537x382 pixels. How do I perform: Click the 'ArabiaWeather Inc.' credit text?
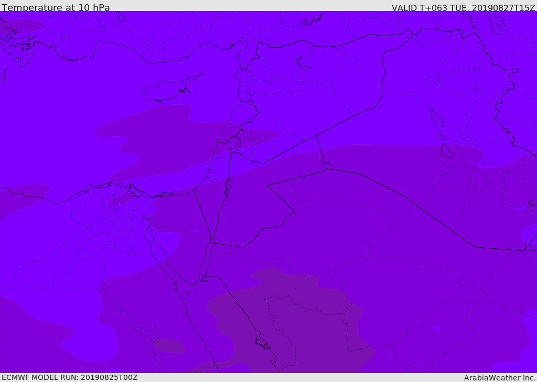(x=500, y=378)
